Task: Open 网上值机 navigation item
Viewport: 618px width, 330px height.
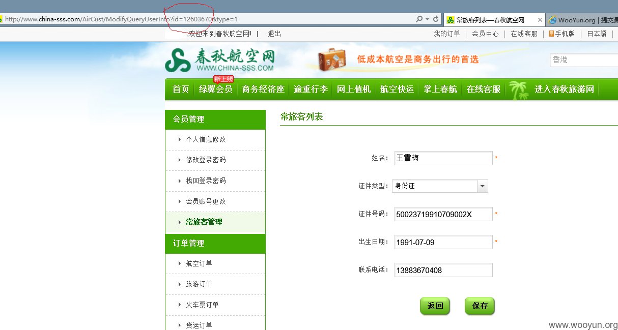Action: (x=354, y=89)
